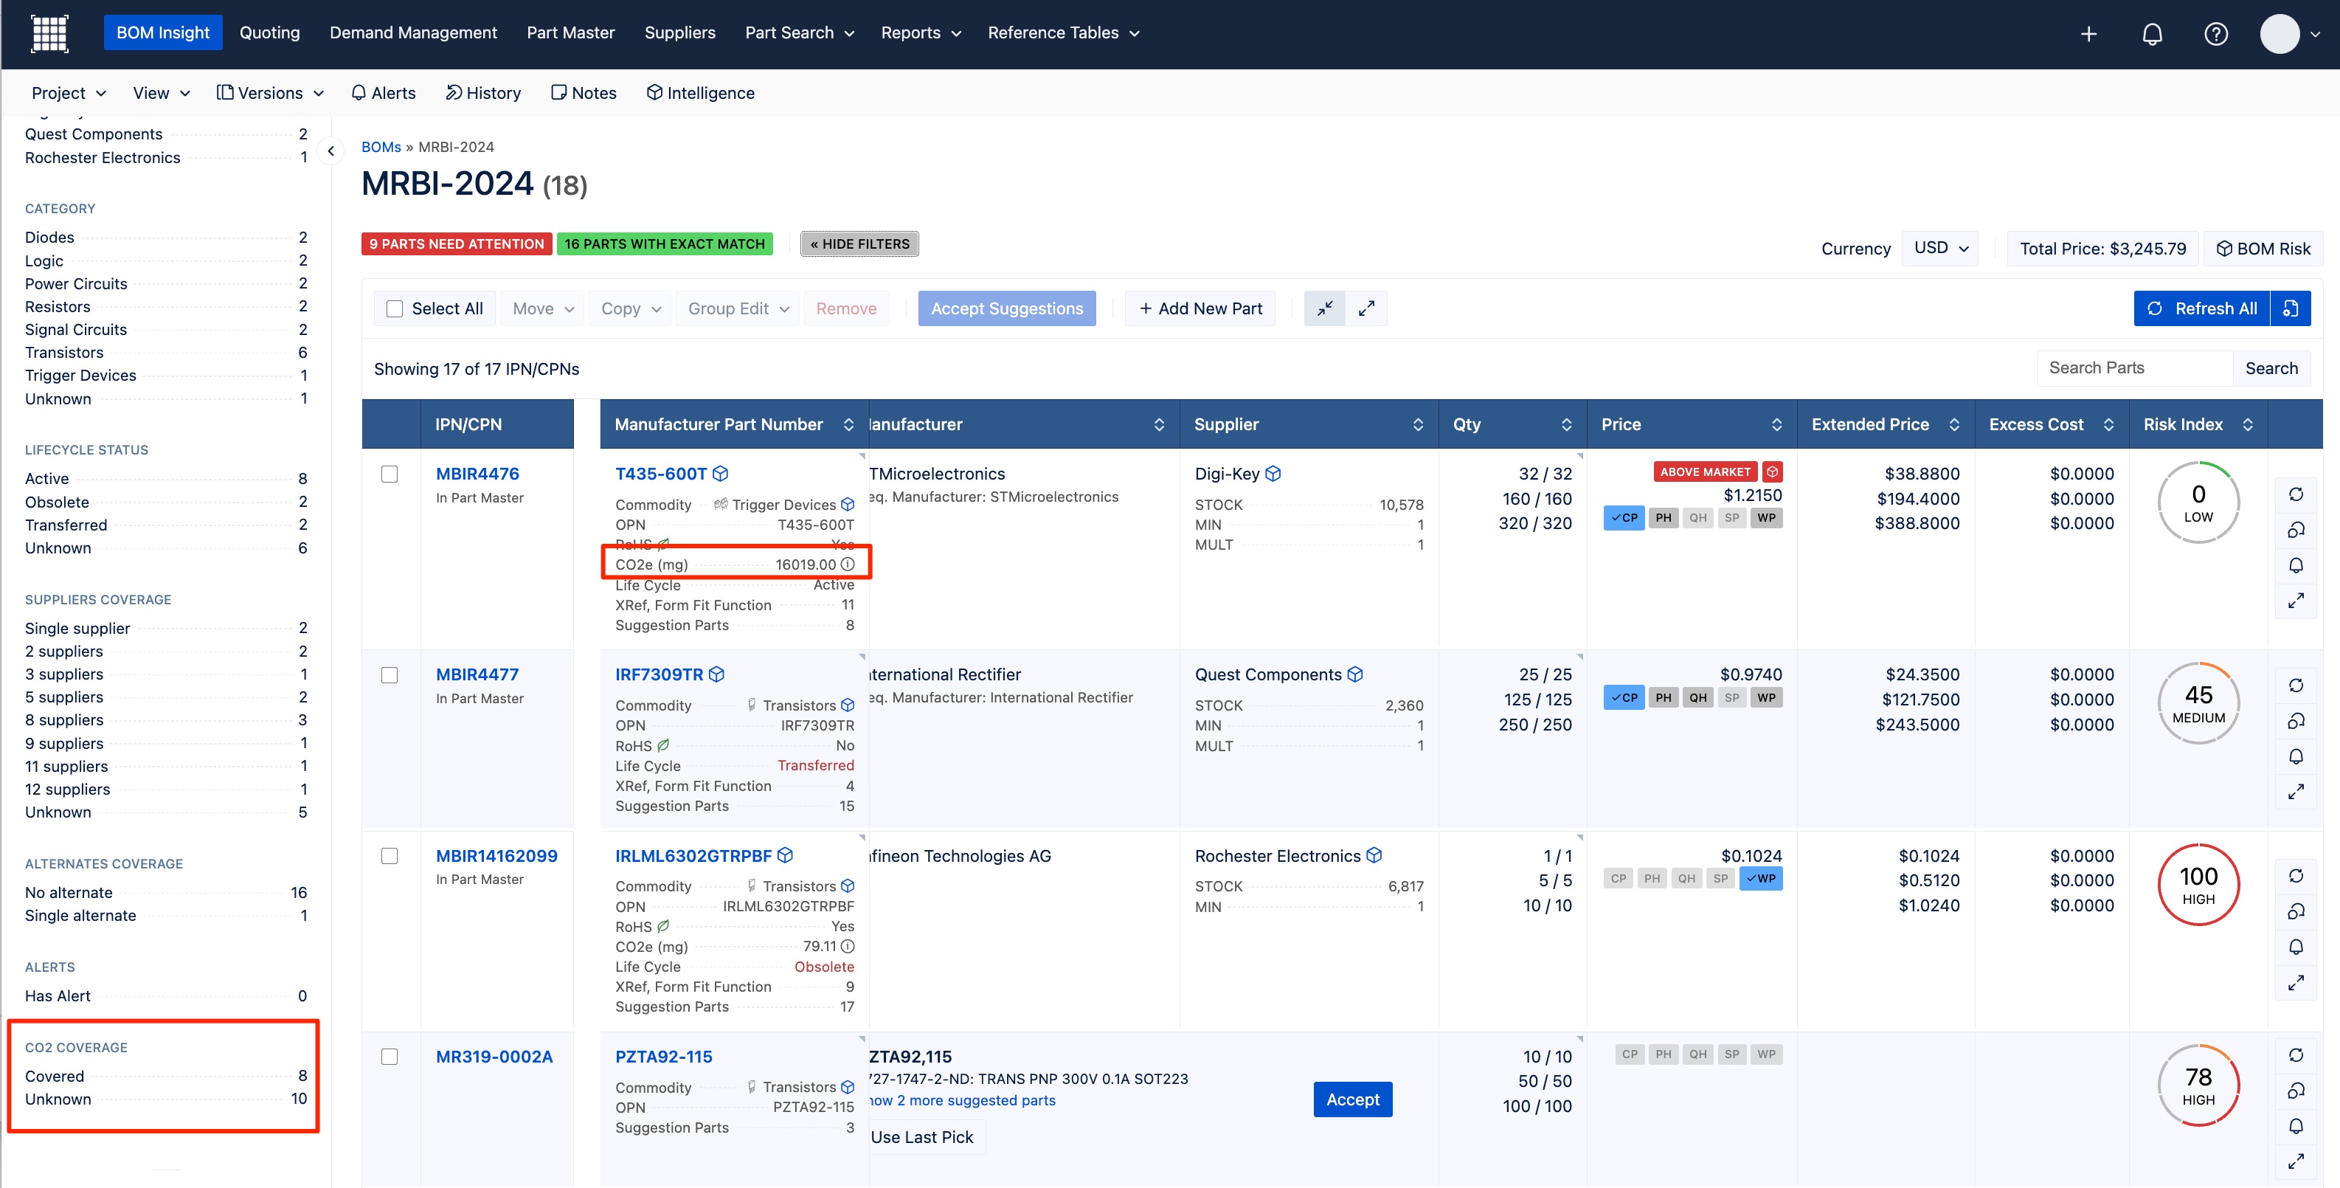The height and width of the screenshot is (1188, 2340).
Task: Open the user avatar menu
Action: click(2280, 34)
